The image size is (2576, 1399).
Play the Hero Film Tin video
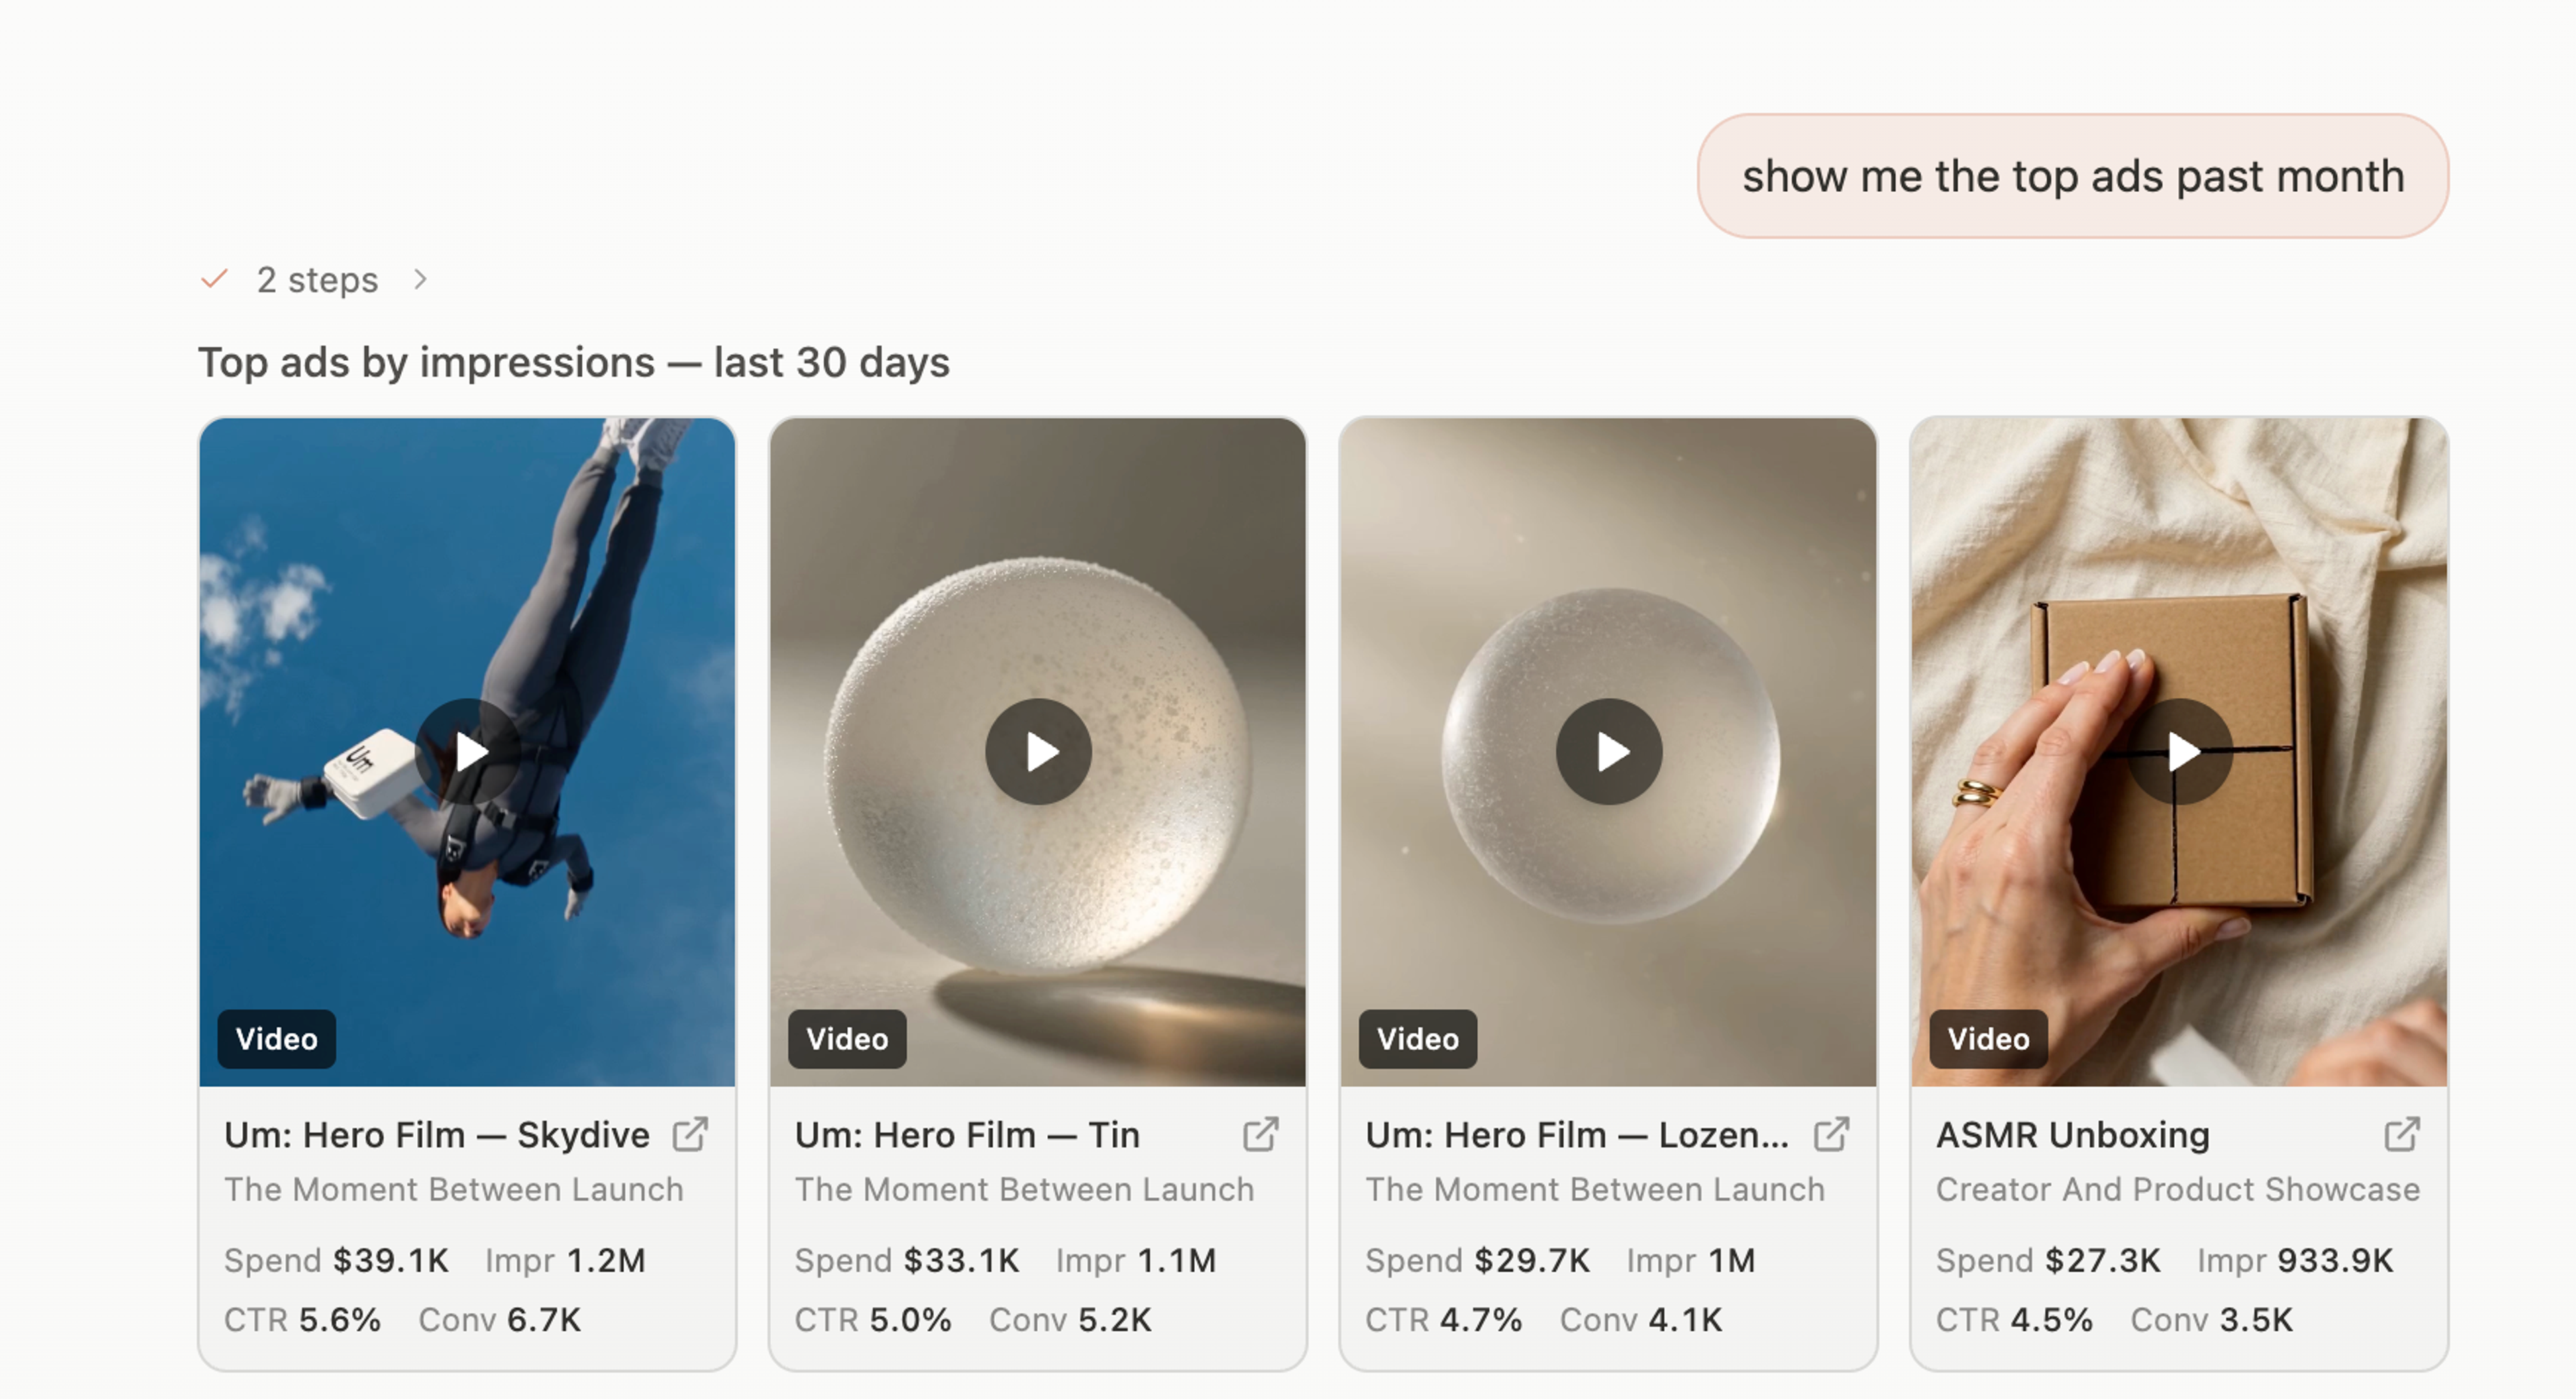(1038, 751)
